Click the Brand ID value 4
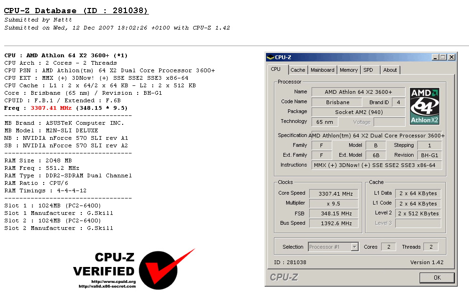 [x=399, y=102]
